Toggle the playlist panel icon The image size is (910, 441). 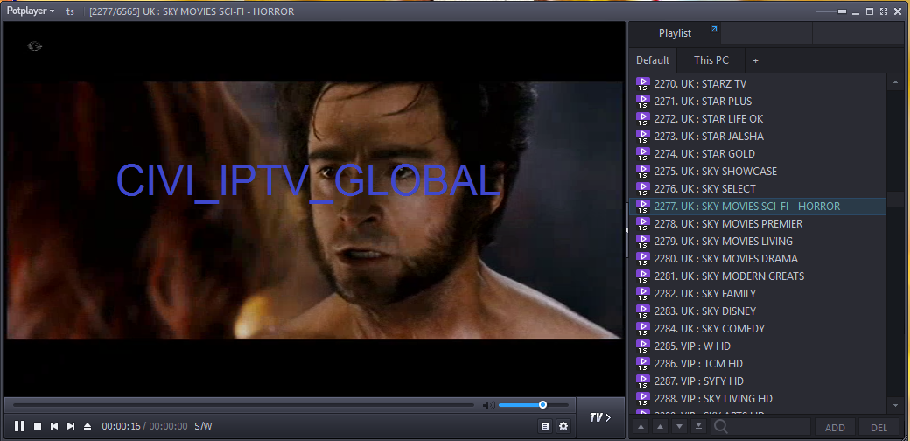(545, 426)
